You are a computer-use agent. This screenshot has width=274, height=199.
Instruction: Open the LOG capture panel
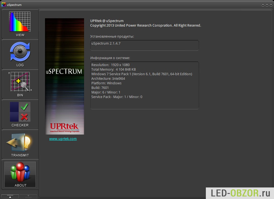(20, 54)
